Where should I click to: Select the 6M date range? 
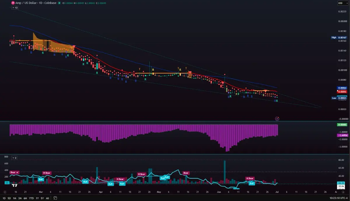[x=25, y=198]
